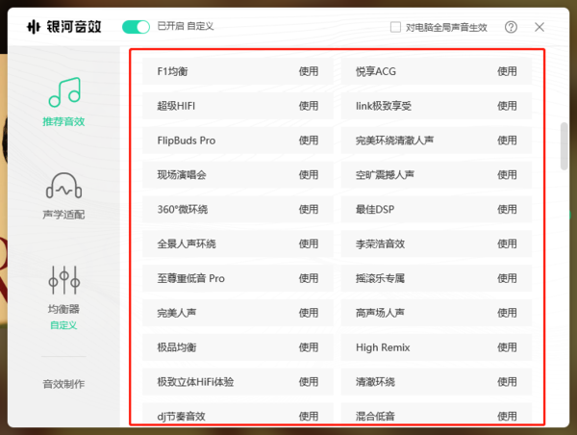Turn off the 已开启 sound effect switch
577x435 pixels.
point(137,27)
